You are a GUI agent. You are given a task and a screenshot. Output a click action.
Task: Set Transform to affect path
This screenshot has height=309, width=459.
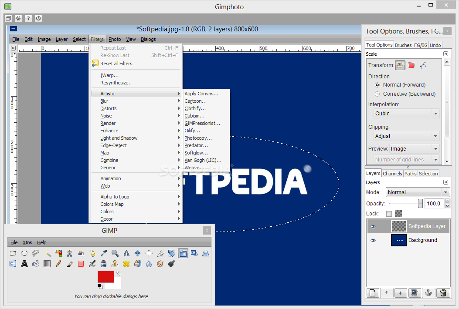[x=423, y=65]
